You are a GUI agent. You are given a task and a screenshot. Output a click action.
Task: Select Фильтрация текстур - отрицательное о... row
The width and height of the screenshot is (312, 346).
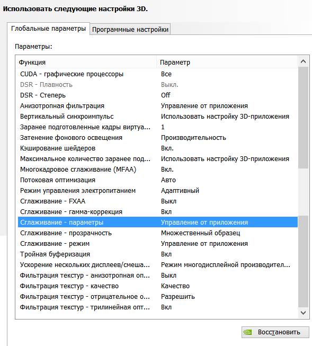158,296
